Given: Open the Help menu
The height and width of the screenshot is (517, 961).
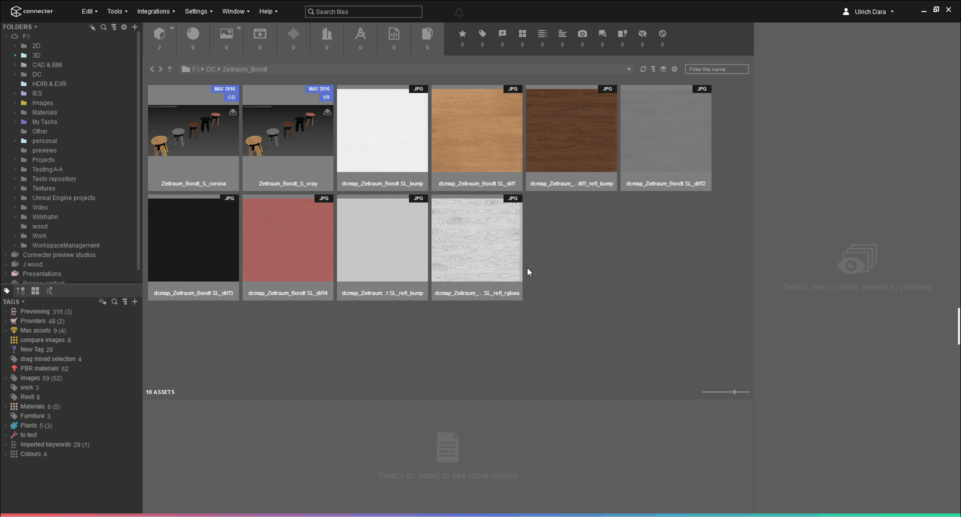Looking at the screenshot, I should pos(268,11).
